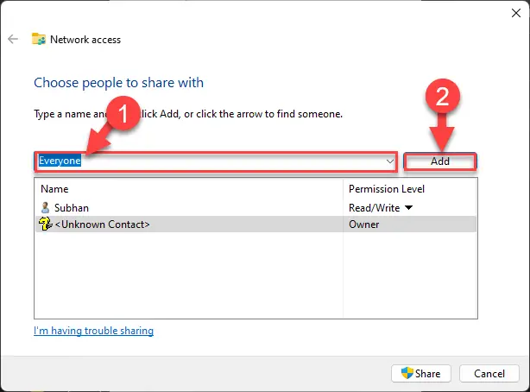Image resolution: width=530 pixels, height=392 pixels.
Task: Click the back arrow in the title bar
Action: [13, 40]
